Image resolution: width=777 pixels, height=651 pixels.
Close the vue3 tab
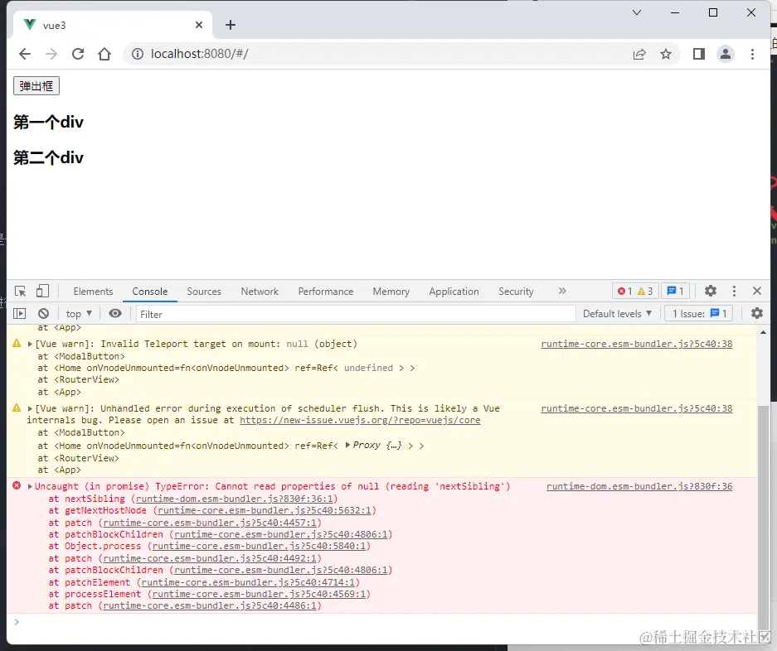click(199, 25)
